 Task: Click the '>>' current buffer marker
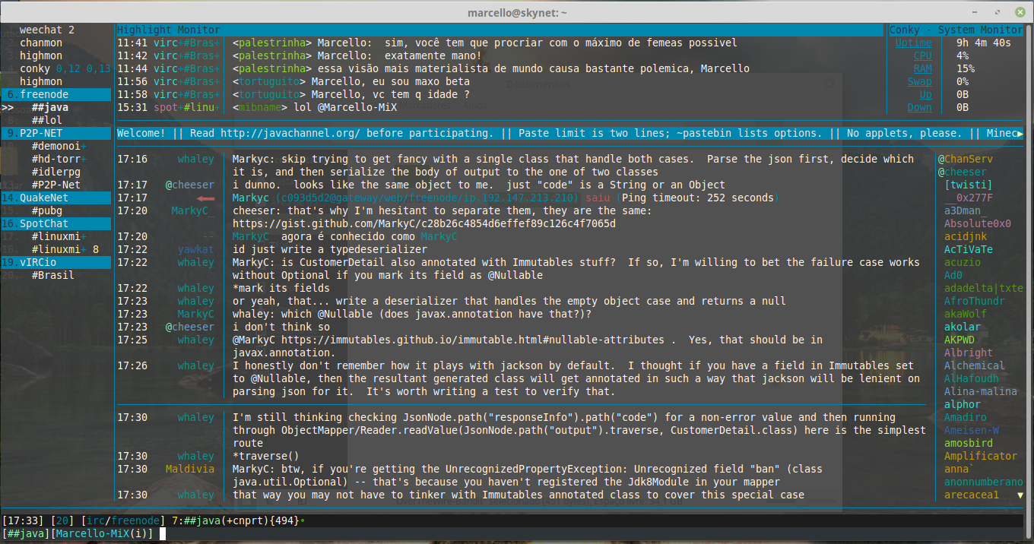(x=8, y=107)
